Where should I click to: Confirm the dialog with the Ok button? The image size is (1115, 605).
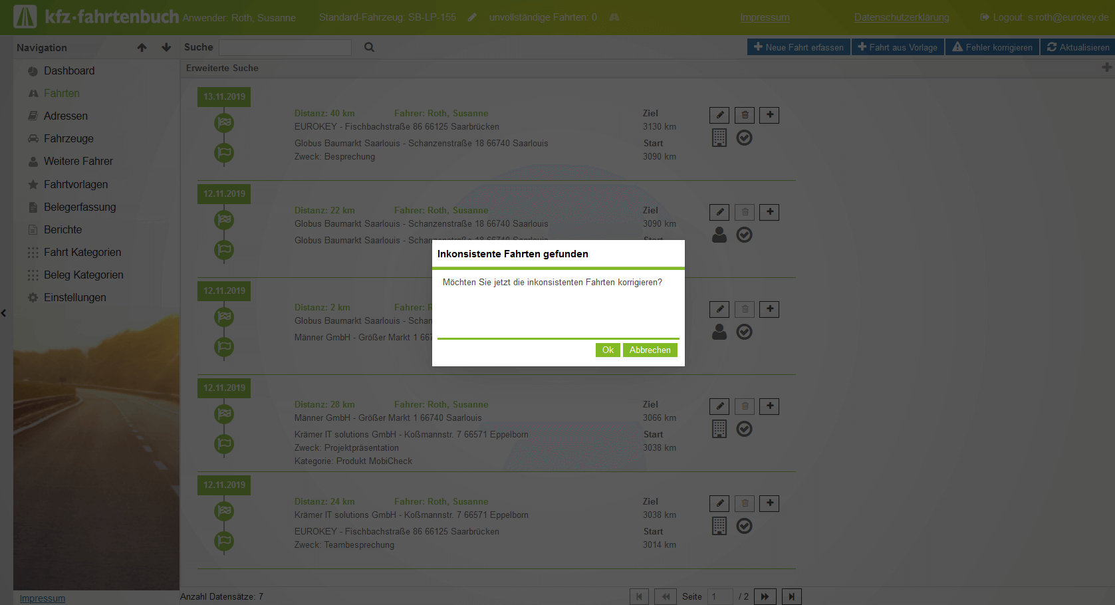[608, 350]
